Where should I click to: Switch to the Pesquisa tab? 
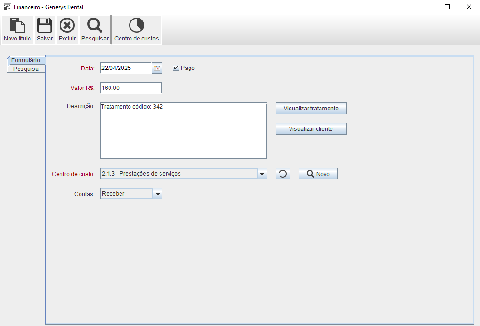[26, 69]
